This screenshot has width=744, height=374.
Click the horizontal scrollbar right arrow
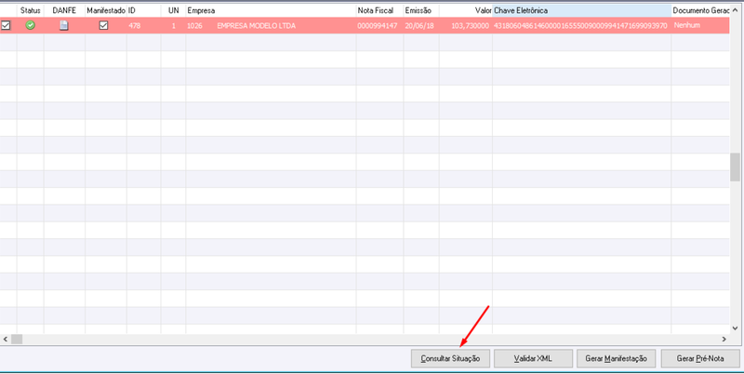[724, 340]
